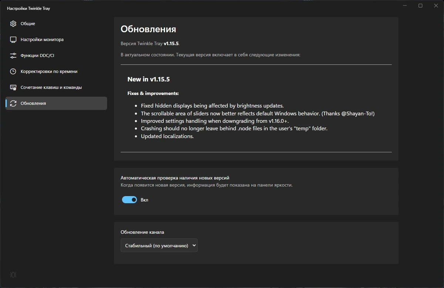Screen dimensions: 444x288
Task: Maximize the Twinkle Tray settings window
Action: pyautogui.click(x=421, y=6)
